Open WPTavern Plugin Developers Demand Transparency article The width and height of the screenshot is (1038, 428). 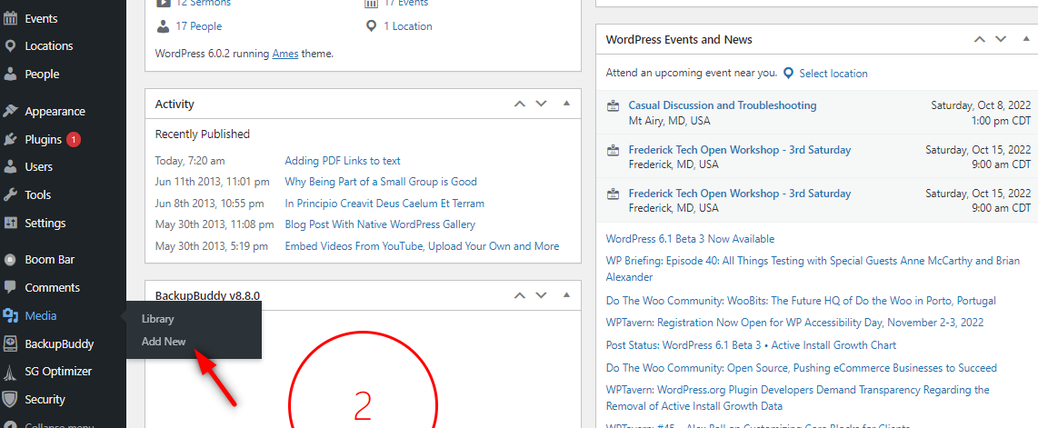[798, 398]
